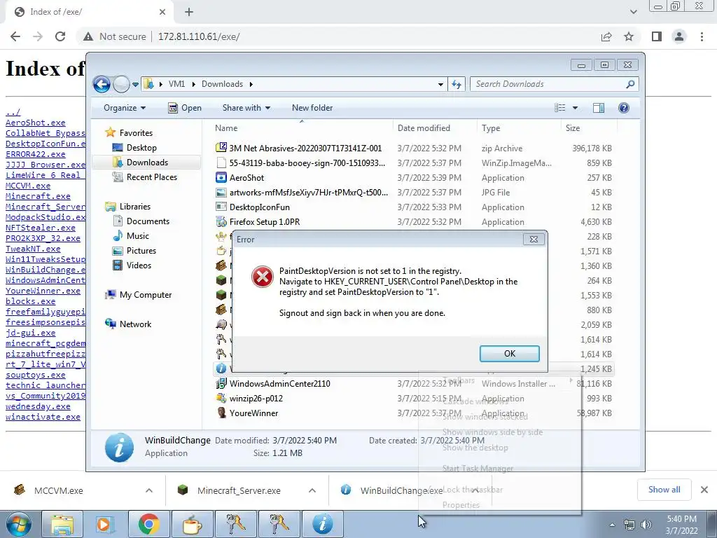Open Pictures library
The height and width of the screenshot is (538, 717).
pyautogui.click(x=141, y=251)
